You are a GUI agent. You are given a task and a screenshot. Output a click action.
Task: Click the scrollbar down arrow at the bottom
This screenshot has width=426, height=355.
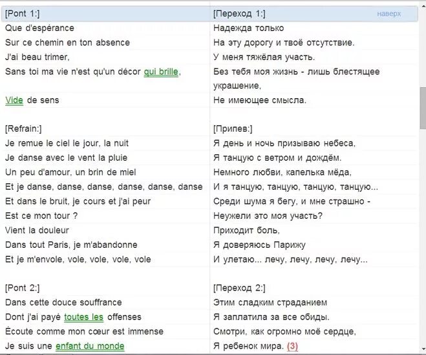click(x=423, y=349)
